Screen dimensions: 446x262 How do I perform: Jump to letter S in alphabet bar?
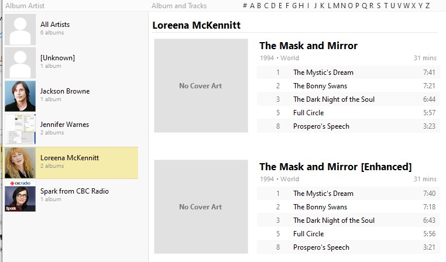(379, 6)
